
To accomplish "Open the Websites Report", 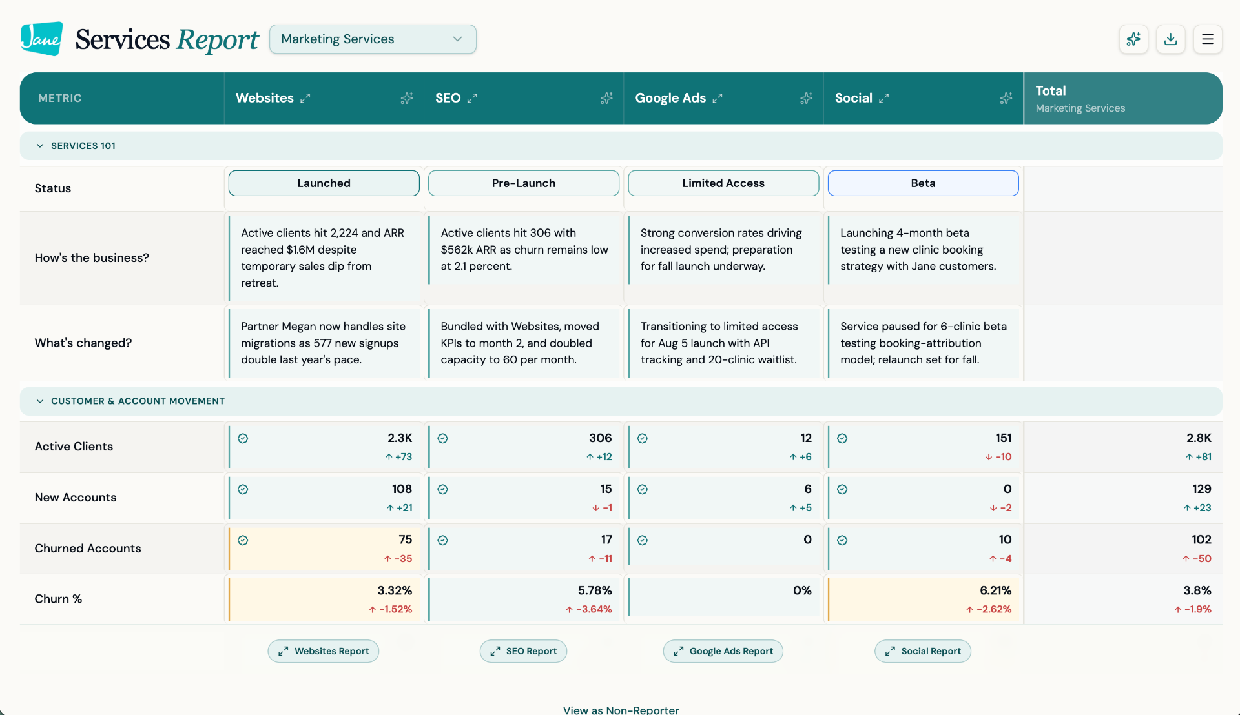I will tap(324, 651).
